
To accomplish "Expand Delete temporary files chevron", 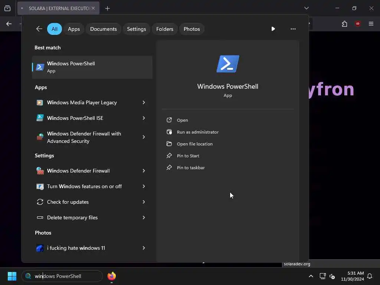I will (144, 217).
